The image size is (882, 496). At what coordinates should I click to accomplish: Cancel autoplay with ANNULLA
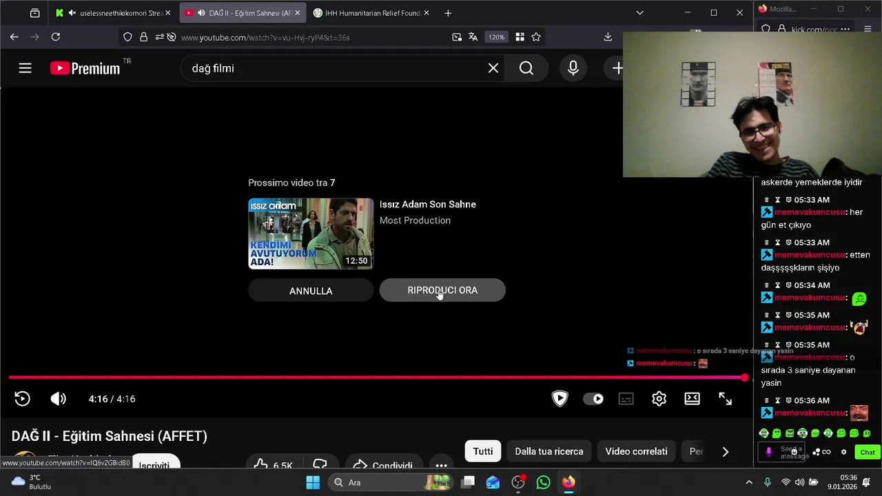pos(311,291)
